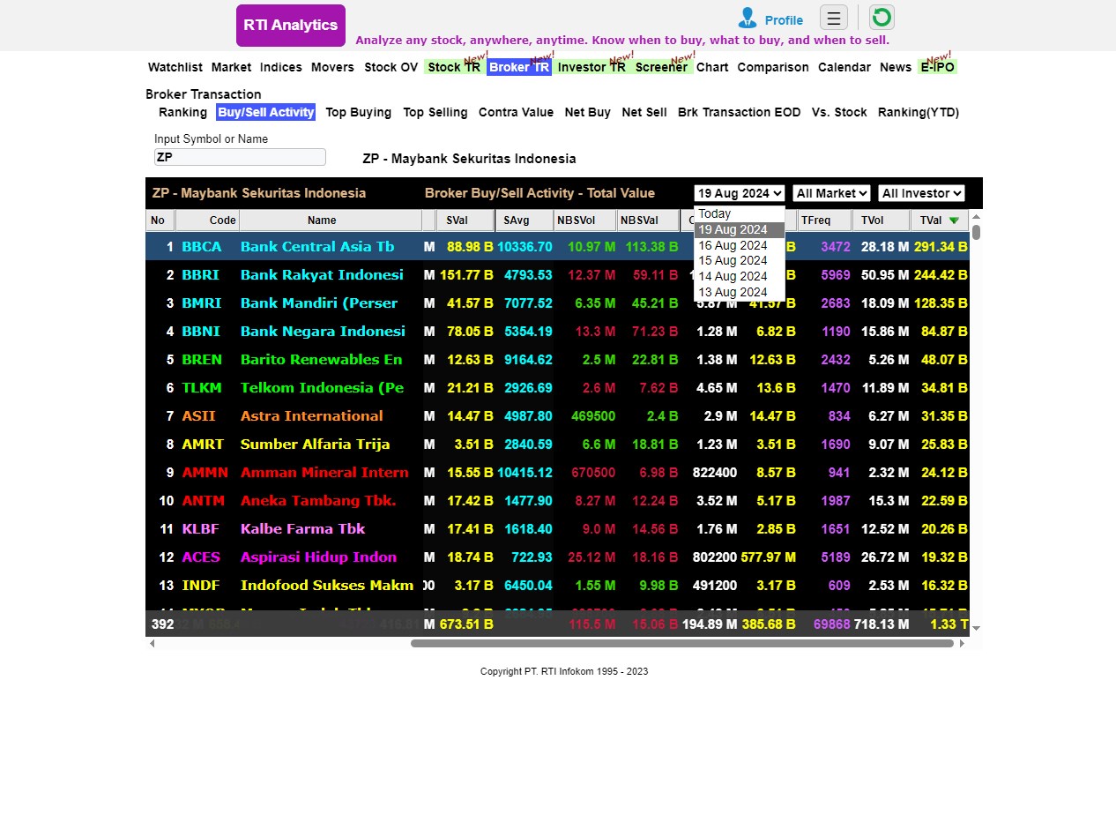
Task: Click stock code TLKM
Action: point(202,388)
